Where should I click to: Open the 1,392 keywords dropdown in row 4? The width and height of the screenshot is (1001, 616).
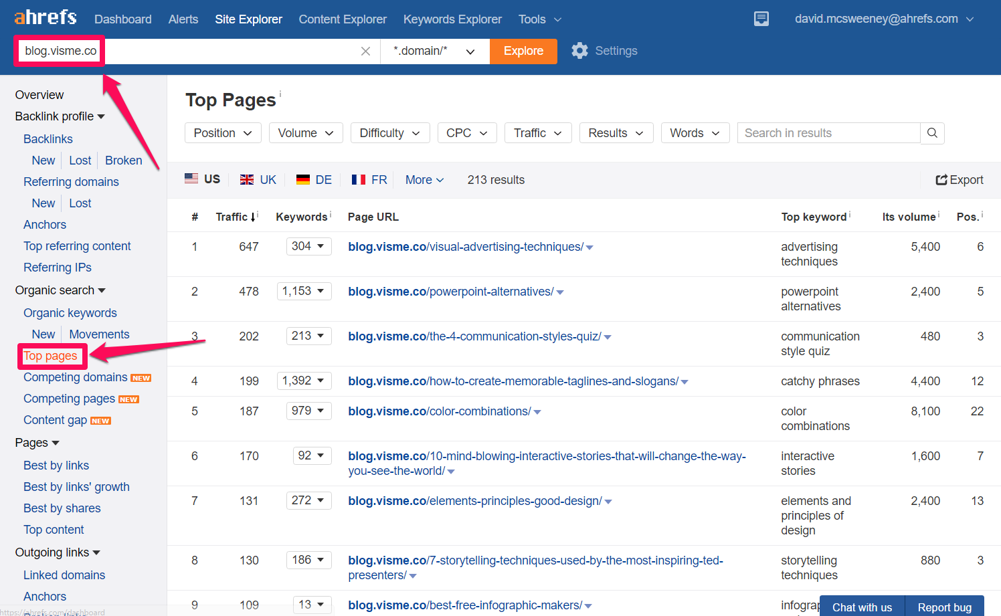coord(304,381)
